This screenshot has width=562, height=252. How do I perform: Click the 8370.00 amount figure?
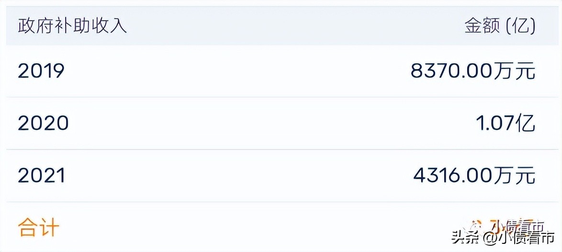coord(451,71)
